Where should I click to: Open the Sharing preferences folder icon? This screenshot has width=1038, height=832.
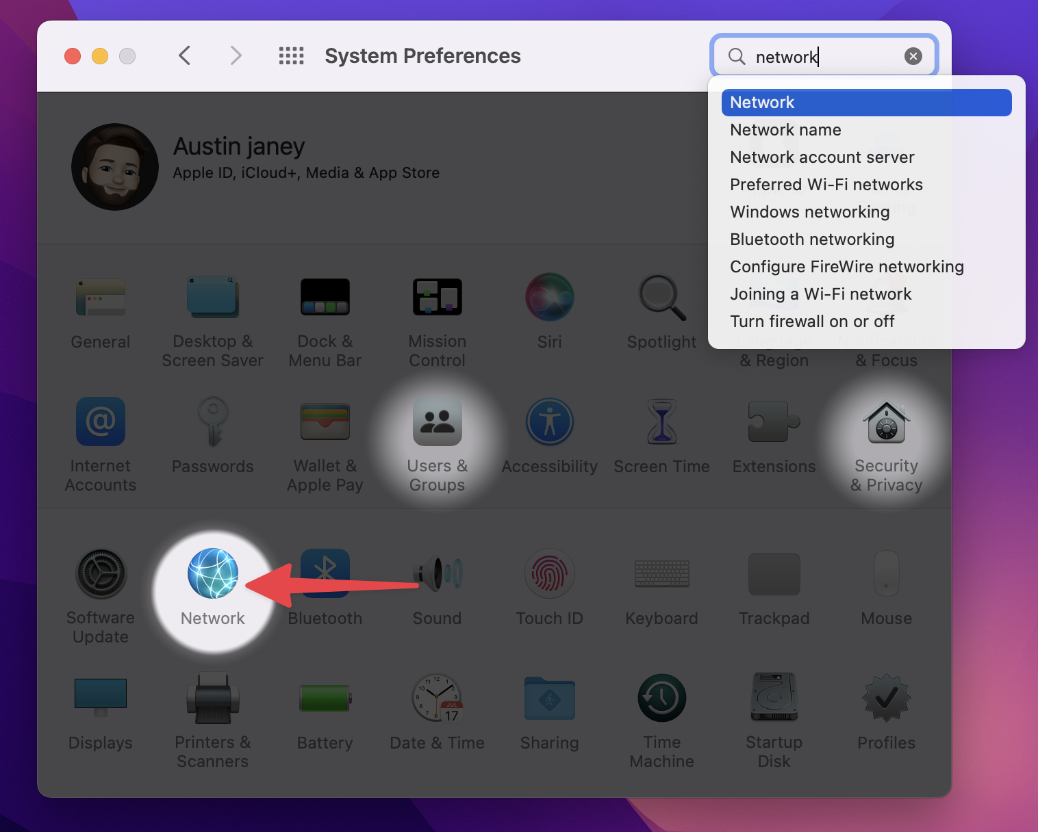coord(549,699)
